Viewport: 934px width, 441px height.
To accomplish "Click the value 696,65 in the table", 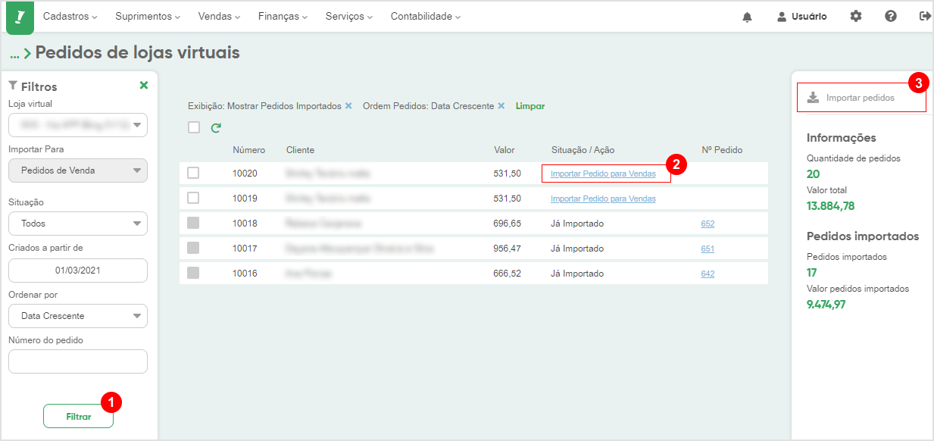I will [507, 224].
